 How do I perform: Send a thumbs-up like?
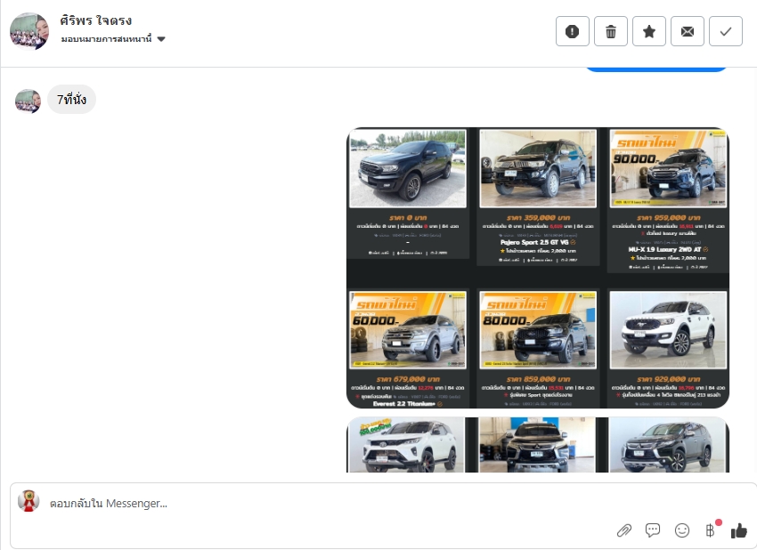click(x=739, y=530)
